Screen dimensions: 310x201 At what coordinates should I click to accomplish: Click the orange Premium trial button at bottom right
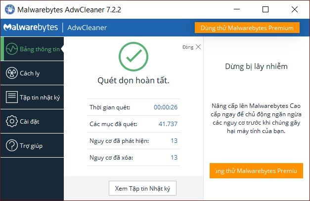(256, 170)
